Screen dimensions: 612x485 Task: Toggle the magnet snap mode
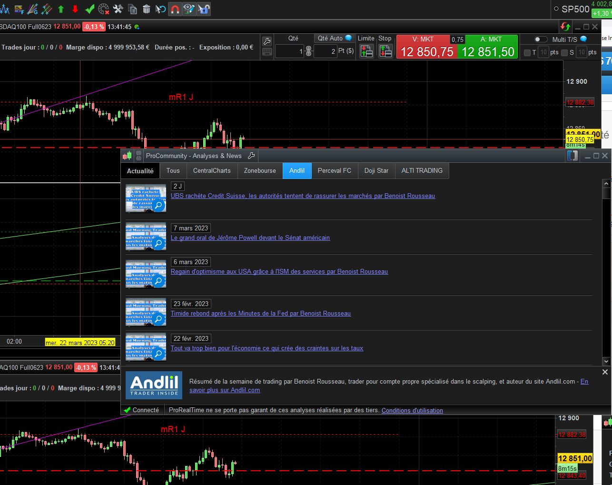175,9
